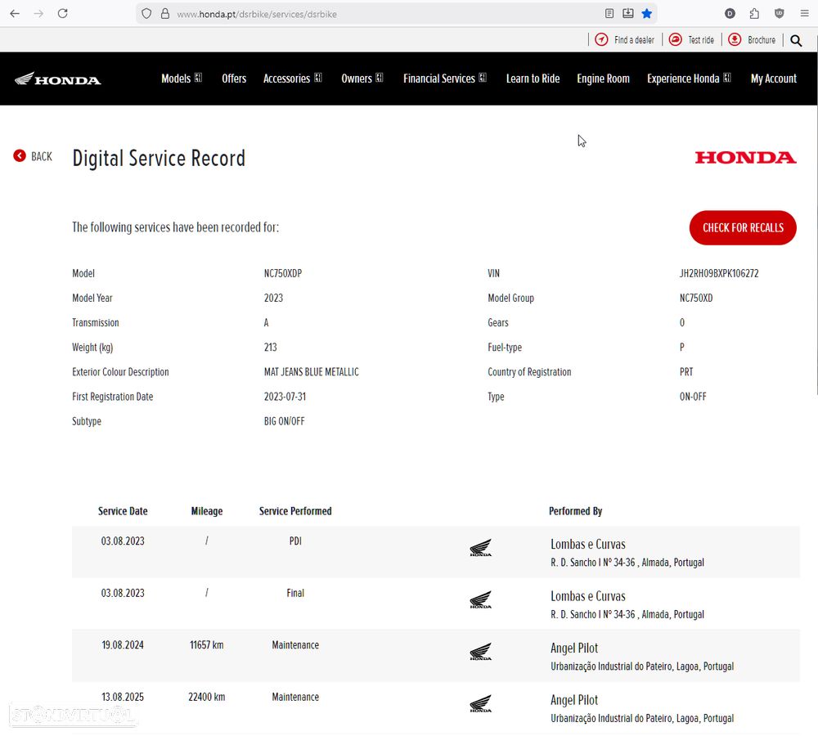The width and height of the screenshot is (818, 736).
Task: Click the 13.08.2025 service date
Action: pyautogui.click(x=123, y=698)
